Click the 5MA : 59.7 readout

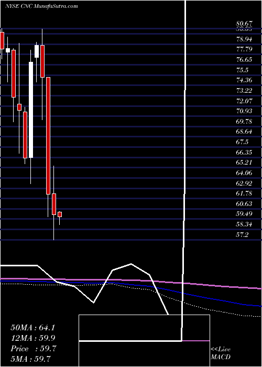(30, 359)
